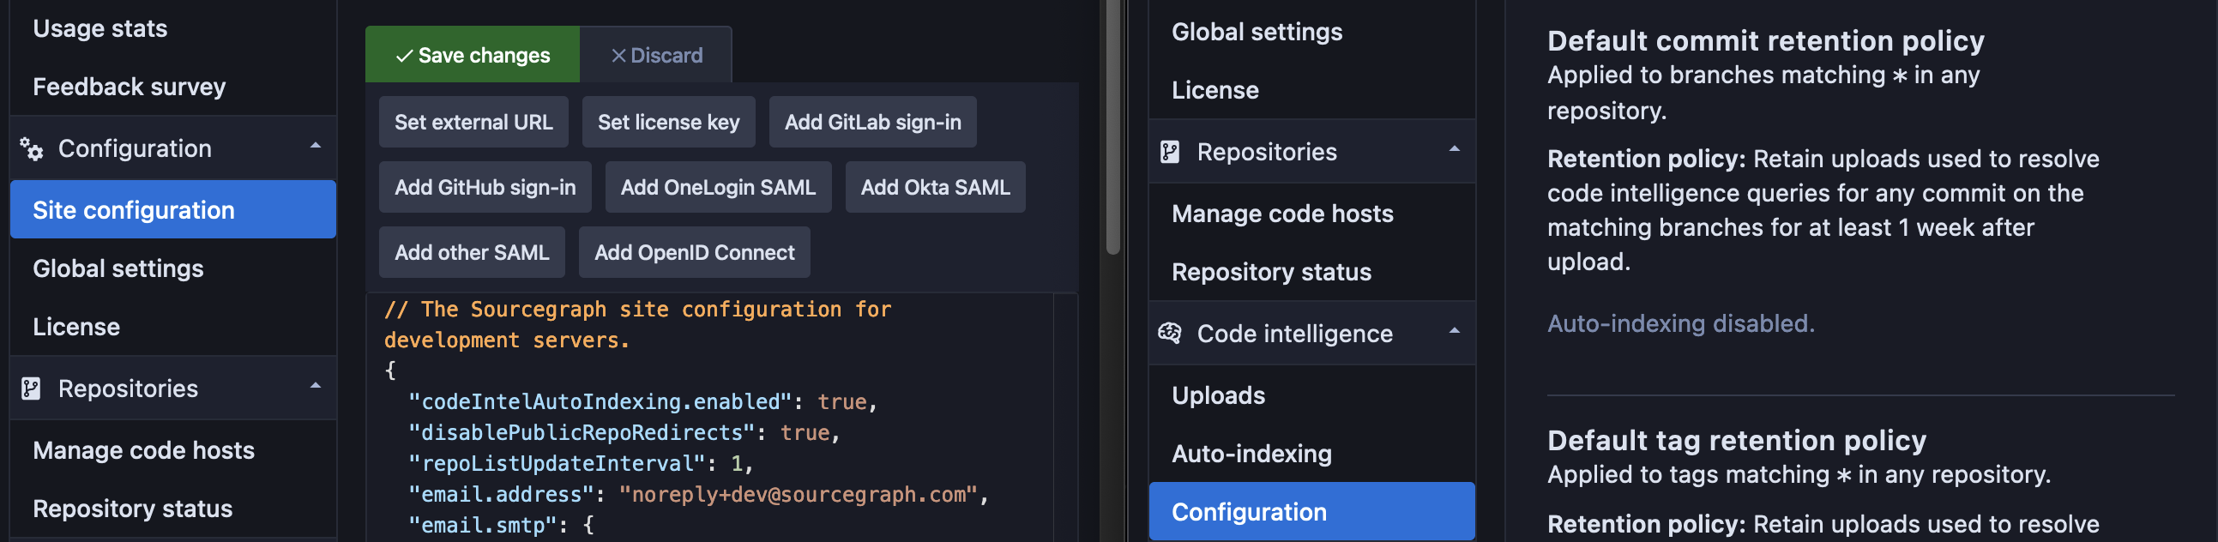Click the checkmark icon on Save changes
2218x542 pixels.
(404, 56)
